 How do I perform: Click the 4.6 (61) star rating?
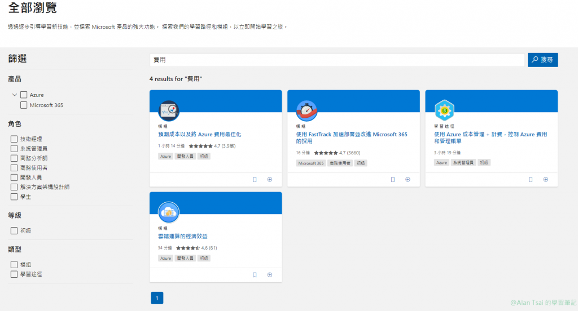tap(196, 248)
